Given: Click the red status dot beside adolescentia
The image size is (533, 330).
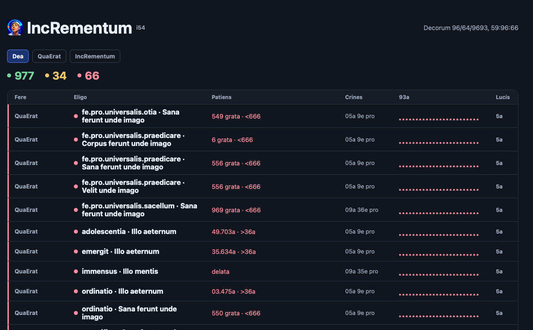Looking at the screenshot, I should [76, 231].
